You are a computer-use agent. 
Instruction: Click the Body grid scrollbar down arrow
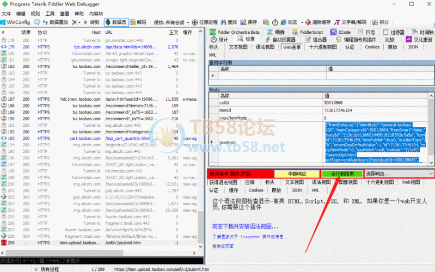(431, 163)
